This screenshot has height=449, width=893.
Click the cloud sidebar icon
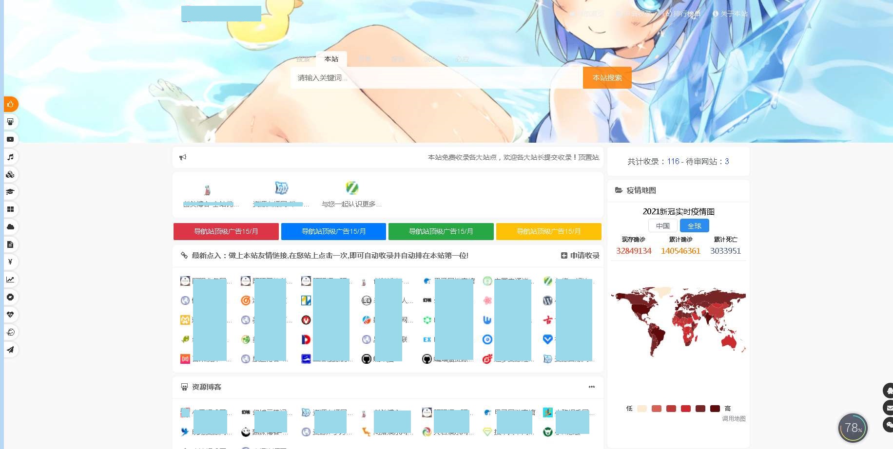pos(10,227)
